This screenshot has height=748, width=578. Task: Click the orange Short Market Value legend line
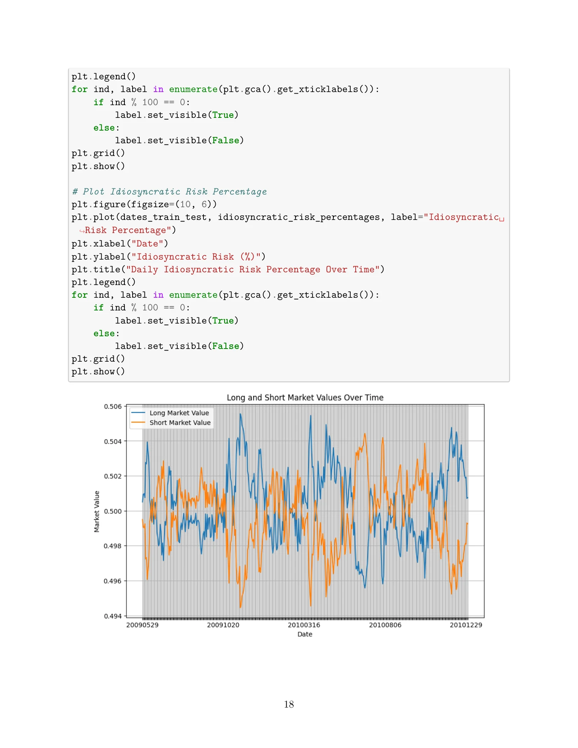(138, 423)
